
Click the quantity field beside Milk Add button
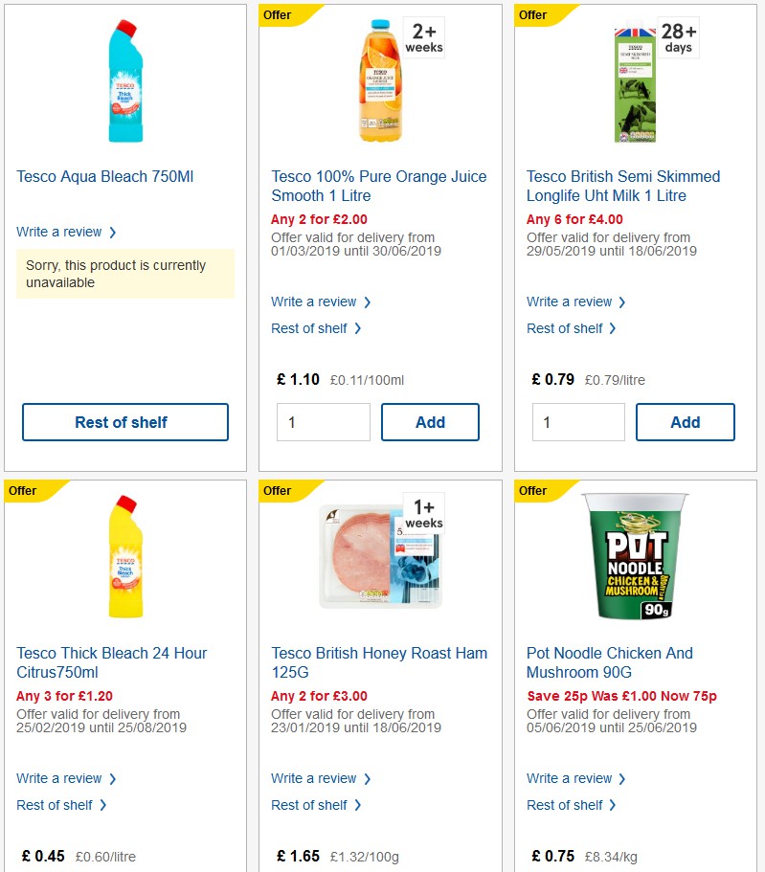click(578, 421)
